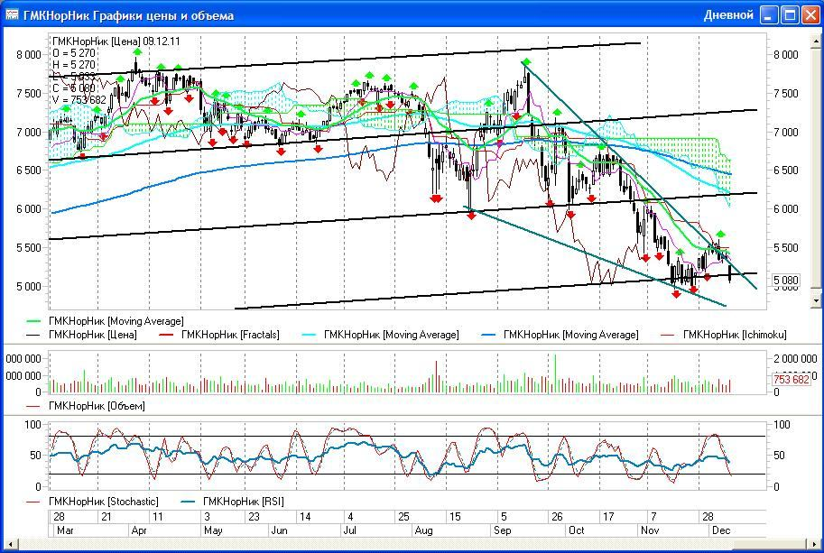Image resolution: width=824 pixels, height=553 pixels.
Task: Click the horizontal scrollbar left arrow
Action: click(x=10, y=544)
